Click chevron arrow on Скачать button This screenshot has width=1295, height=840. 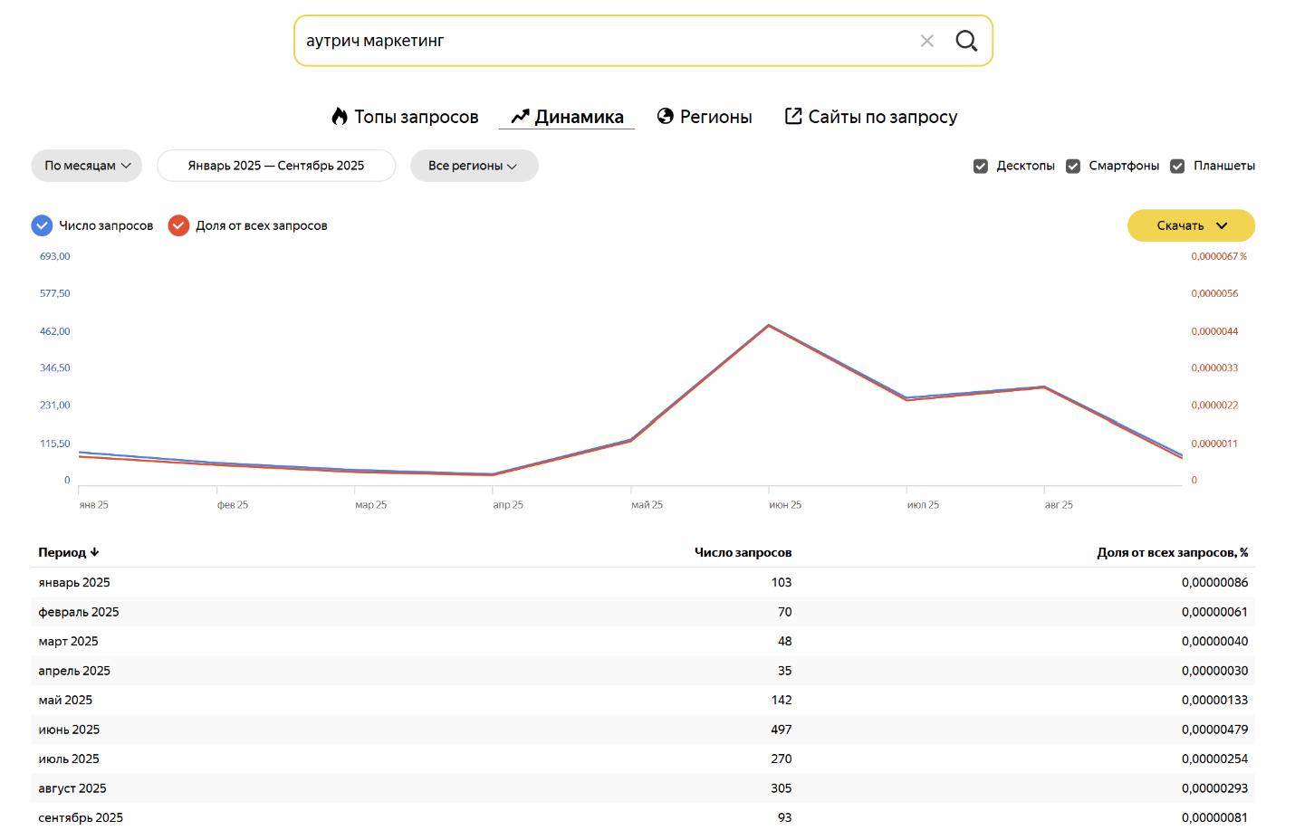[1222, 225]
